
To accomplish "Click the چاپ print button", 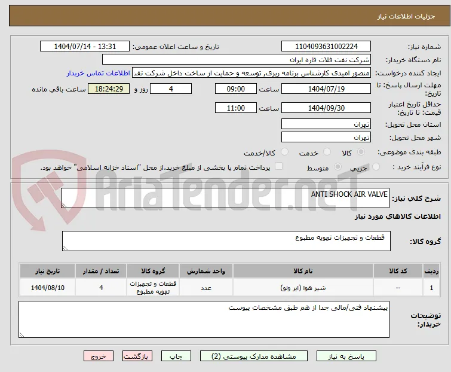I will click(x=176, y=356).
